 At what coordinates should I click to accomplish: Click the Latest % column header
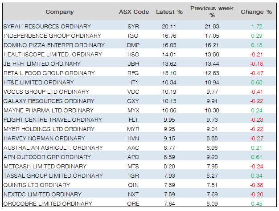168,12
